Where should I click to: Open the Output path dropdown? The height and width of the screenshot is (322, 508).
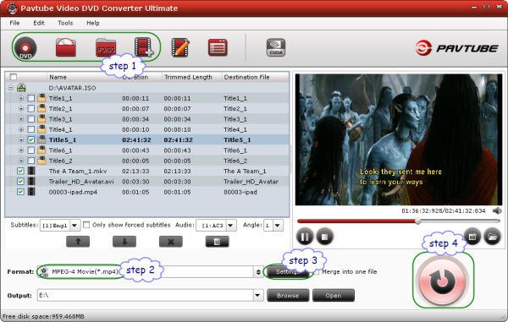tap(257, 295)
